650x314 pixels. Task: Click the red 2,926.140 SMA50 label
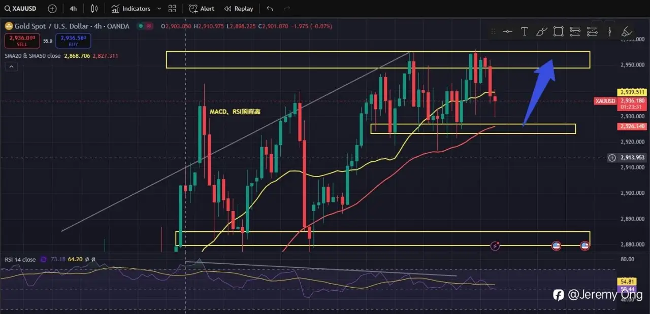pyautogui.click(x=632, y=125)
